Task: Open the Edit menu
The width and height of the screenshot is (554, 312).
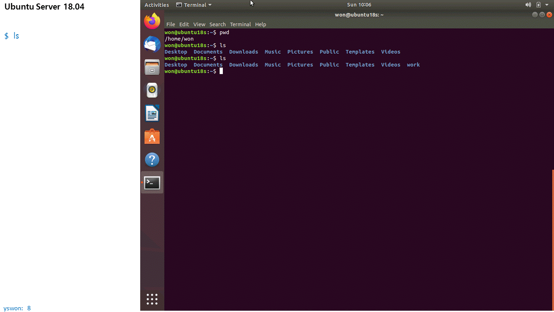Action: (184, 24)
